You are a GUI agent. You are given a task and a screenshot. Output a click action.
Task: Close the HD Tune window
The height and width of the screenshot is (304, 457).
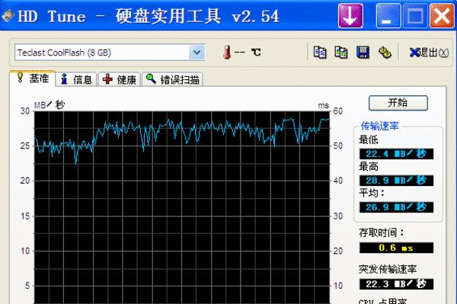(x=442, y=16)
